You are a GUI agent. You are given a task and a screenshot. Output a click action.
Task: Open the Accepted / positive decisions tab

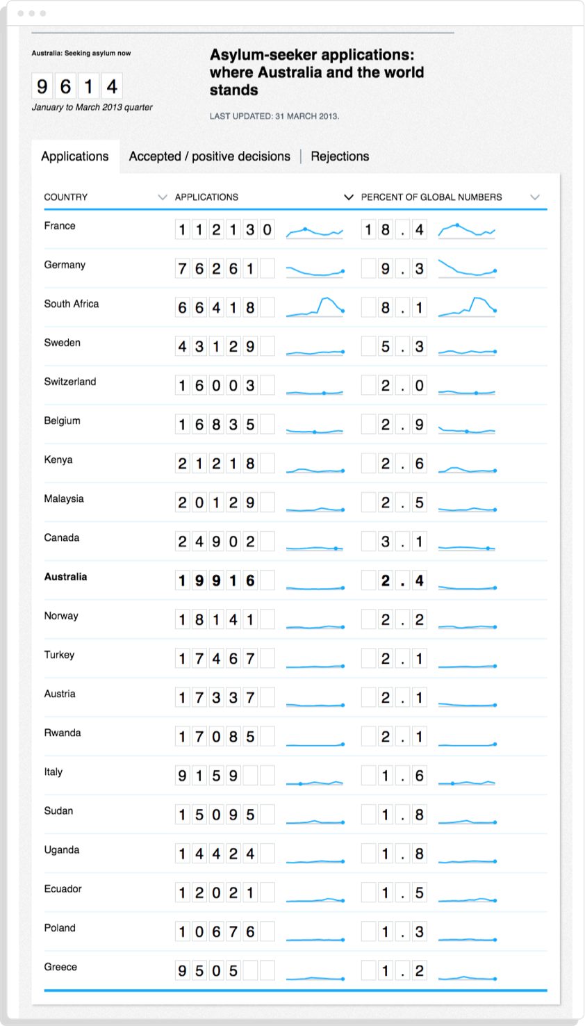pos(209,156)
